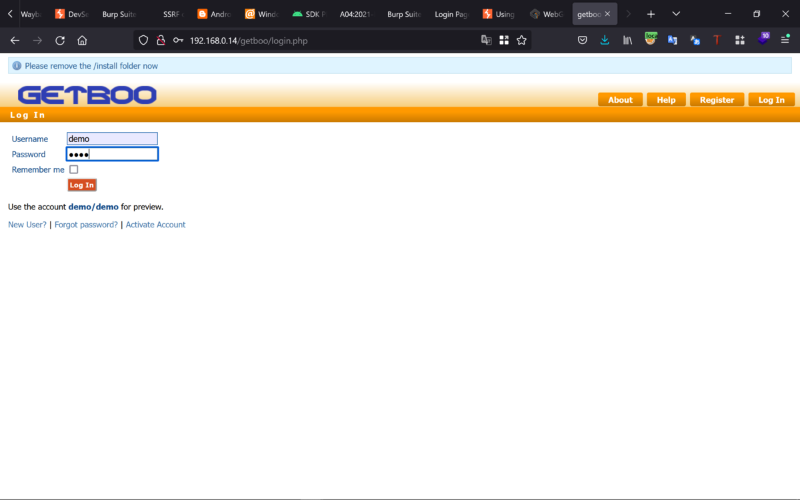Open the About page button
The image size is (800, 500).
click(620, 100)
